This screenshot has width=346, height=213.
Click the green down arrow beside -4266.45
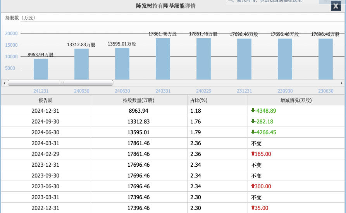coord(253,132)
